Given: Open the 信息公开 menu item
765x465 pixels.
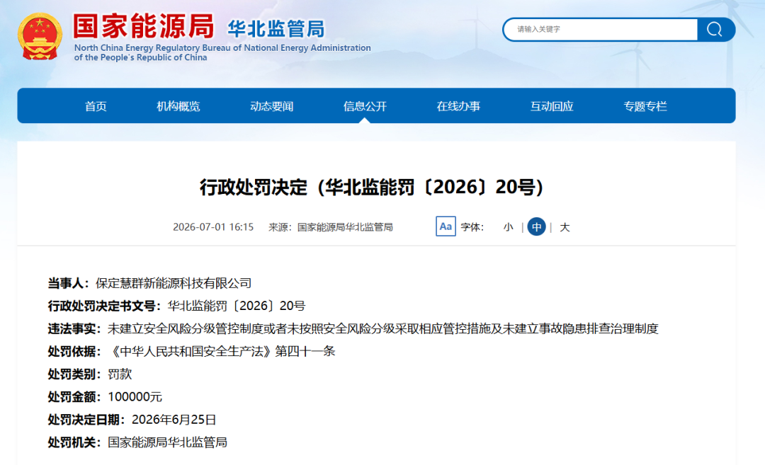Looking at the screenshot, I should coord(365,106).
